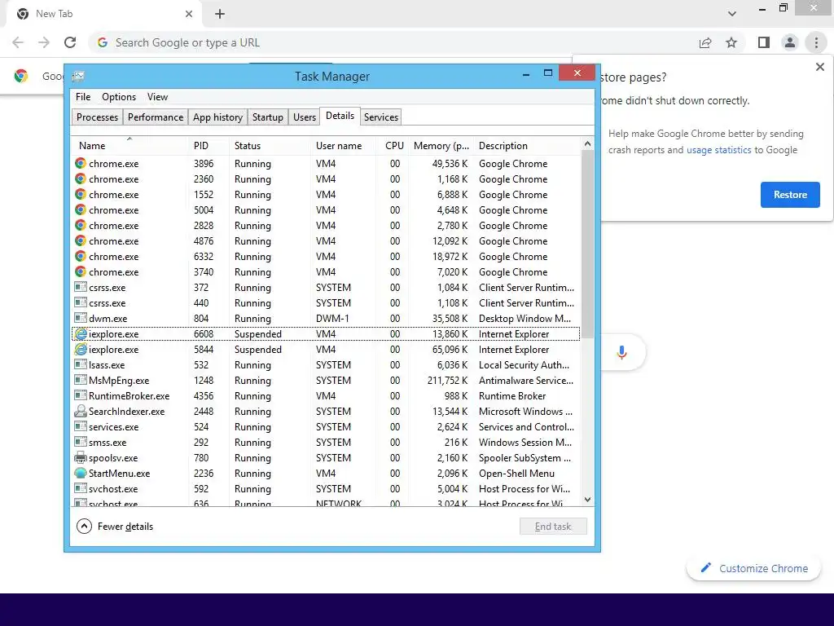The width and height of the screenshot is (834, 626).
Task: Switch to the App history tab
Action: tap(217, 117)
